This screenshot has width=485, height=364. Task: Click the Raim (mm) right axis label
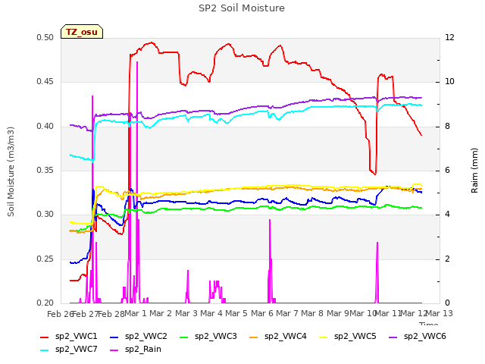click(474, 171)
